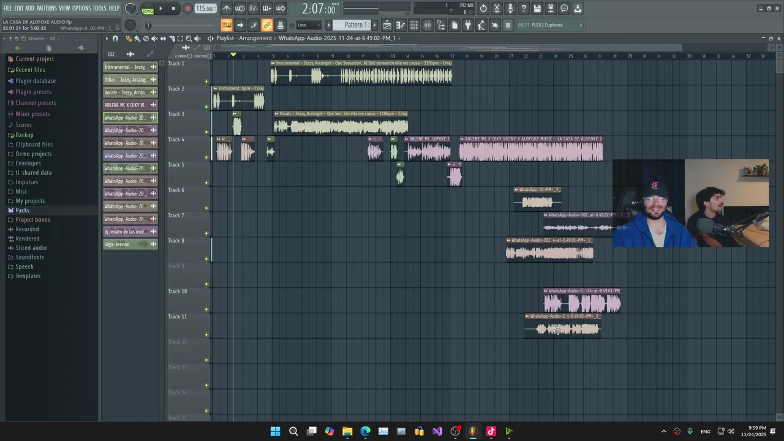Open the PATTERNS menu
784x441 pixels.
(x=47, y=9)
